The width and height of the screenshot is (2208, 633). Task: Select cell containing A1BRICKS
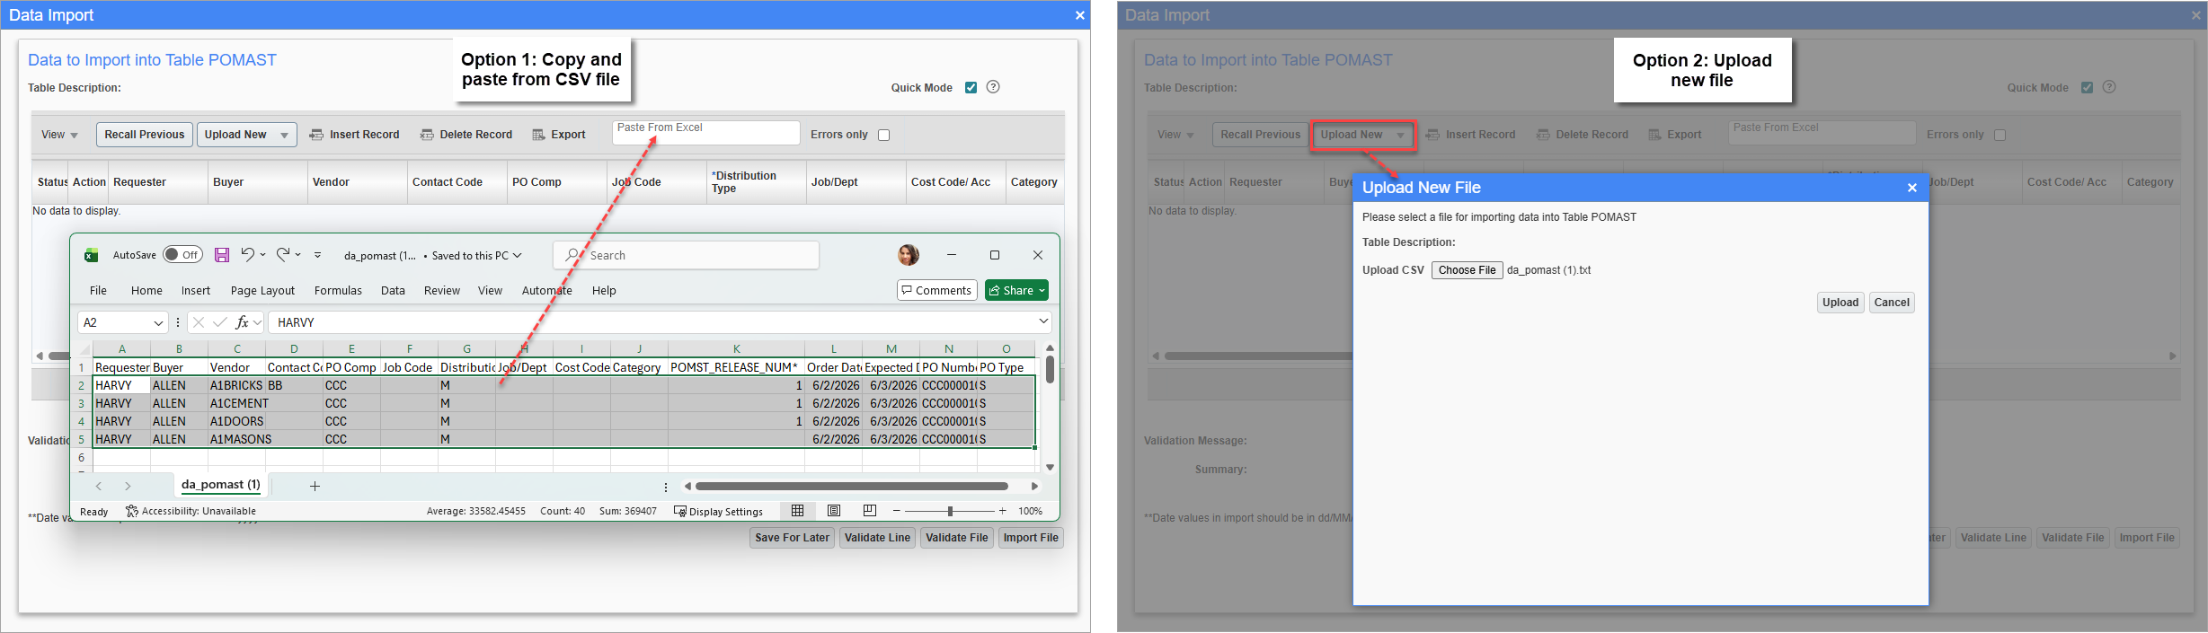pos(236,385)
